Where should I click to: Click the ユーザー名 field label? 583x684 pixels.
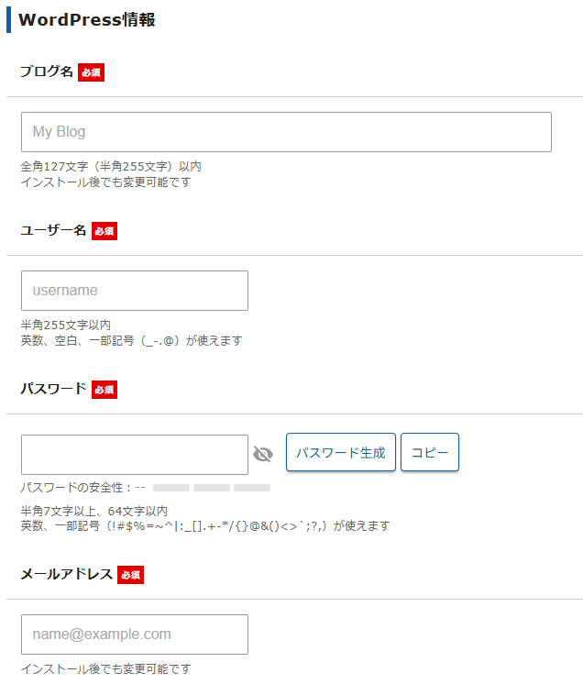53,230
